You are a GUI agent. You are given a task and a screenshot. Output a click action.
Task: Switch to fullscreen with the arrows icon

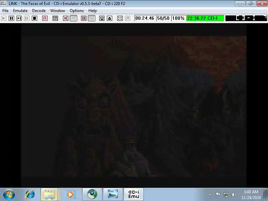tap(120, 18)
